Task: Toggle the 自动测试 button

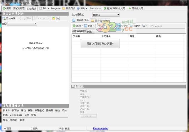Action: click(x=32, y=9)
